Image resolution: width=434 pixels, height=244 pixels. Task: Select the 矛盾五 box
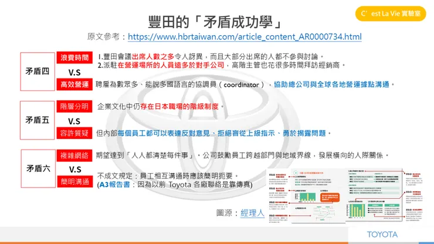click(x=38, y=120)
